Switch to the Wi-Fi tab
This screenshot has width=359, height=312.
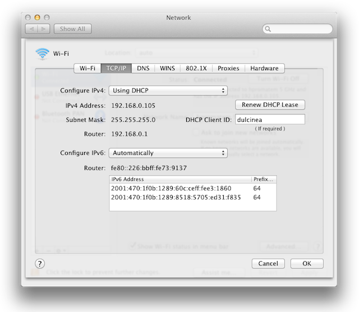88,68
